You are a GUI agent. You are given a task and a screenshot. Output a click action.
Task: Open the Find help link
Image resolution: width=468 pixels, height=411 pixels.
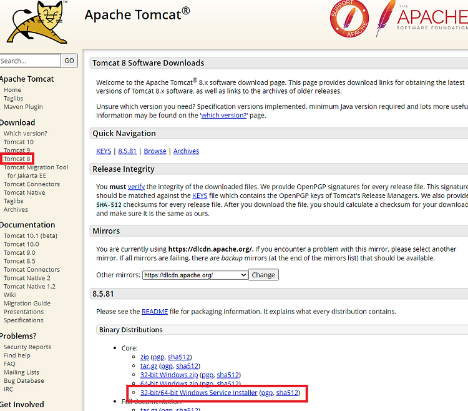click(x=17, y=355)
